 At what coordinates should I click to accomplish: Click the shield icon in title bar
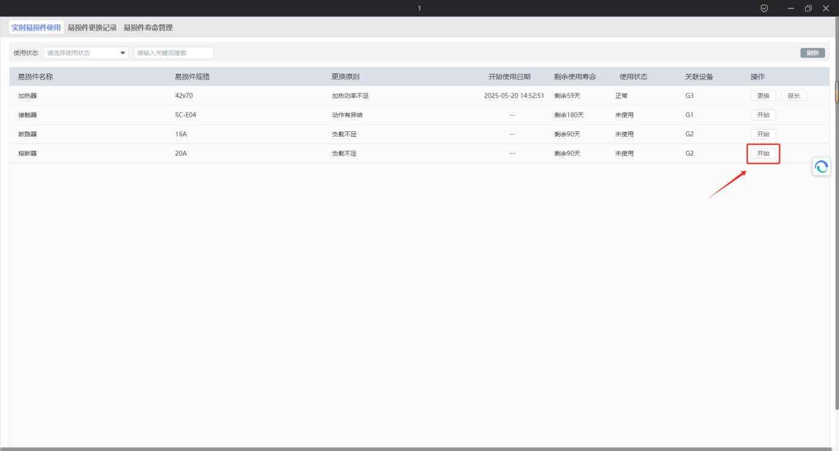tap(764, 8)
